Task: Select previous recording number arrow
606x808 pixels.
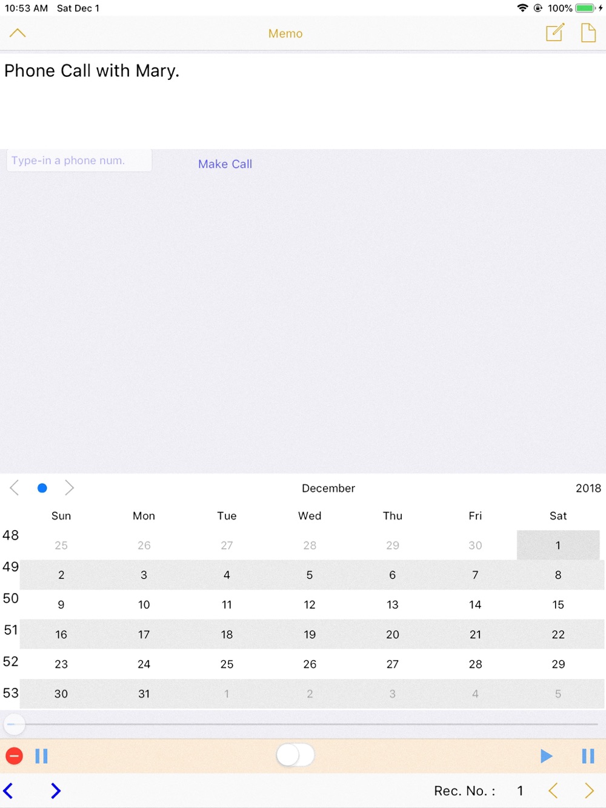Action: point(553,790)
